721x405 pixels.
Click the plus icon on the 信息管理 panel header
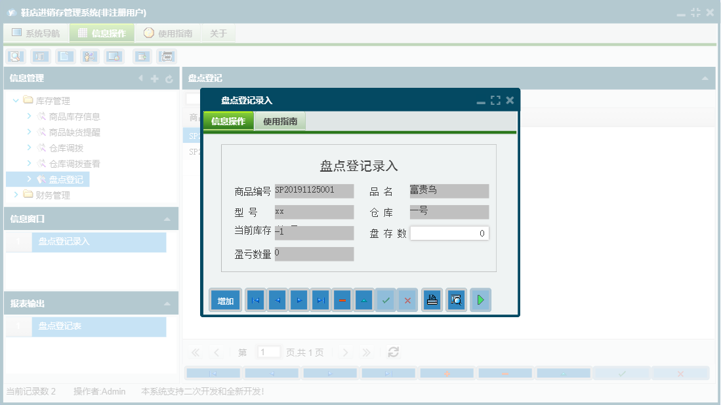click(154, 78)
